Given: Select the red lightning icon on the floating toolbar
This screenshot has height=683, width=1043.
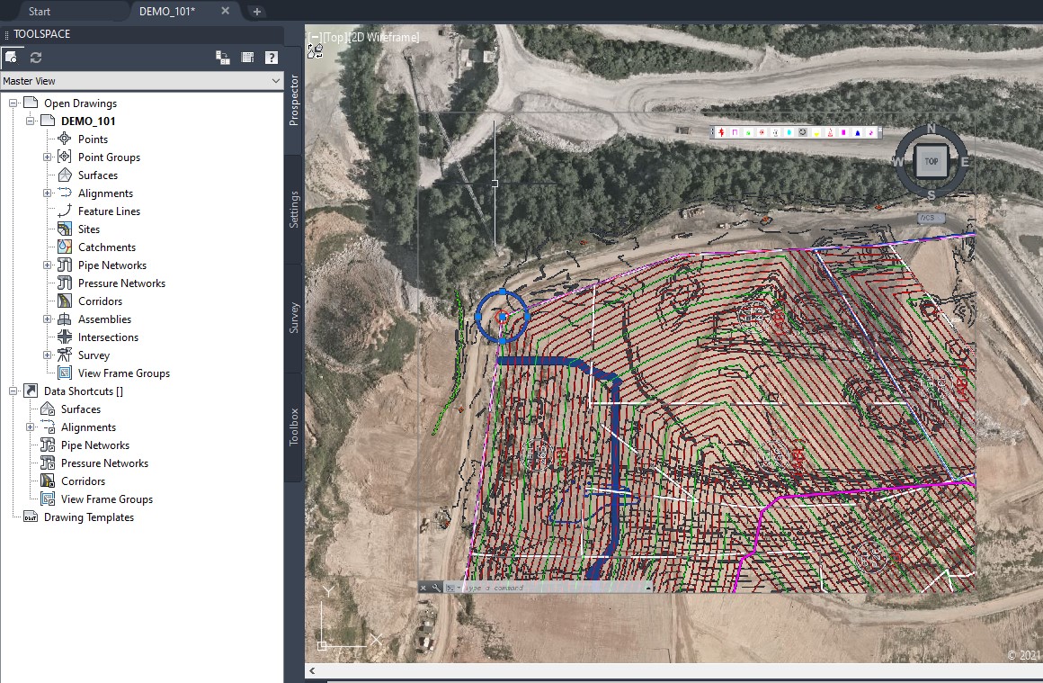Looking at the screenshot, I should tap(721, 132).
